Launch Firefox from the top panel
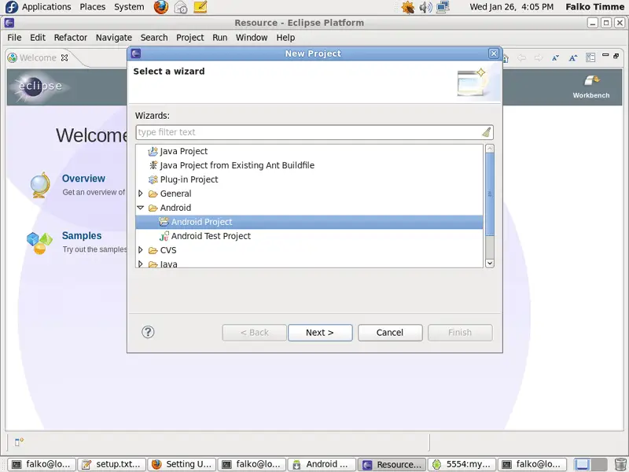 [x=161, y=7]
